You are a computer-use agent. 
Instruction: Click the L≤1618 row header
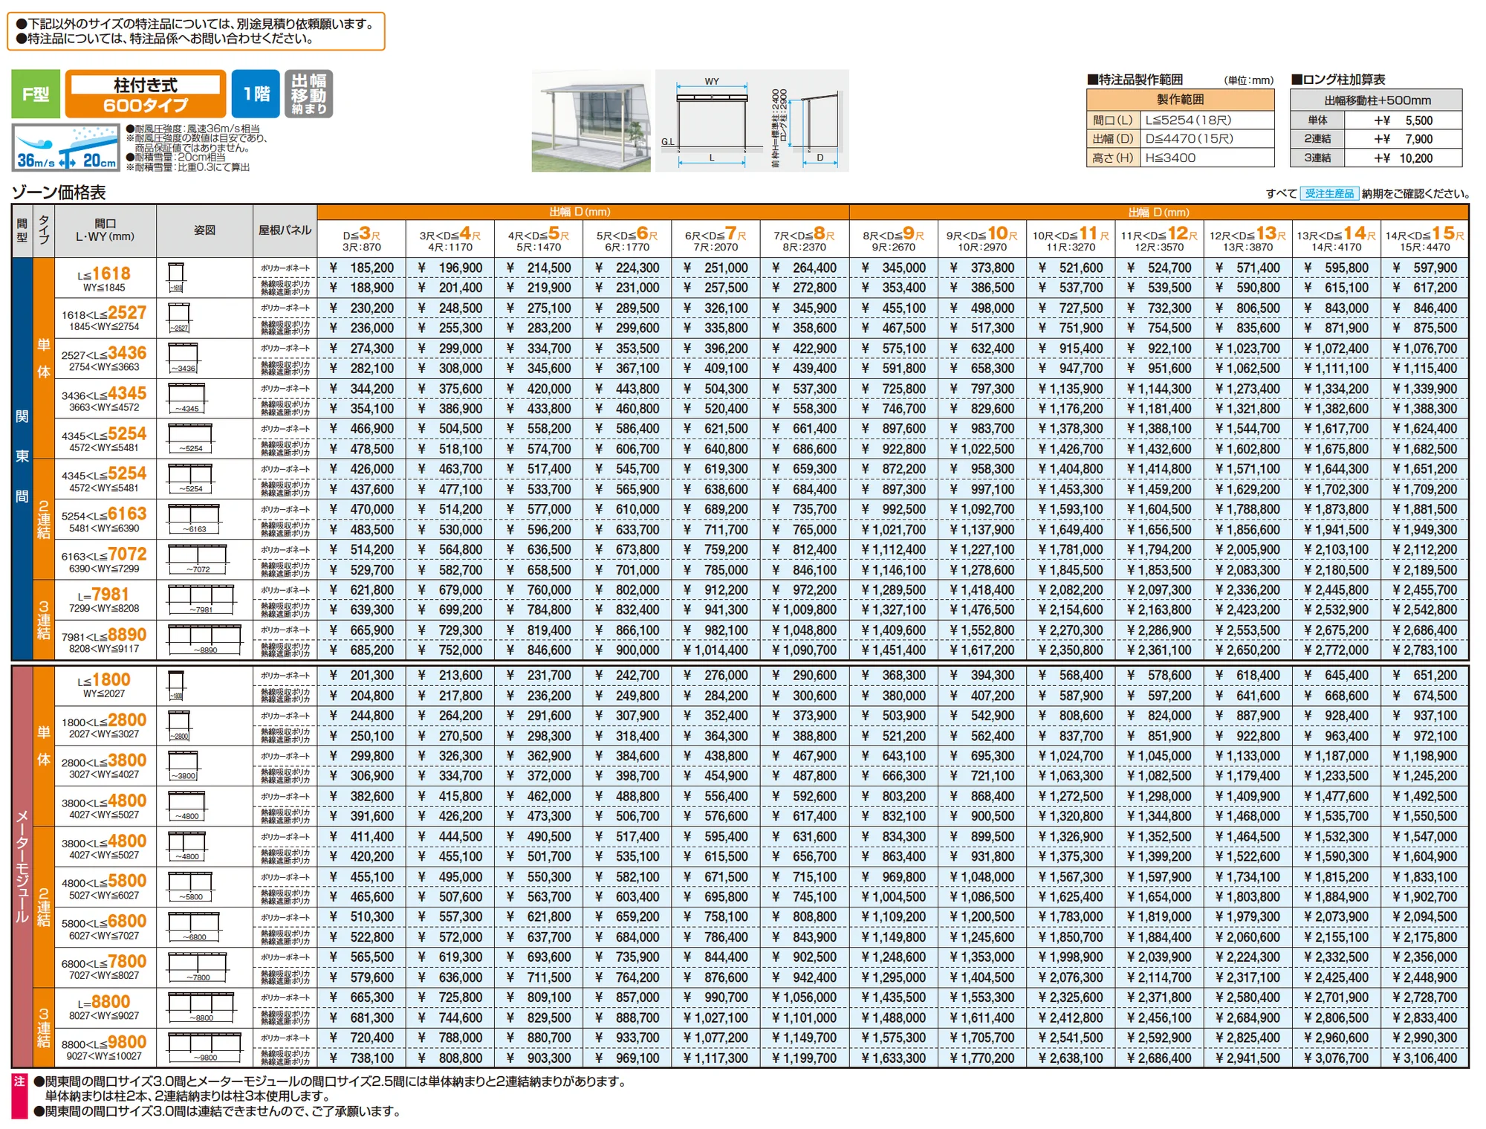(105, 278)
